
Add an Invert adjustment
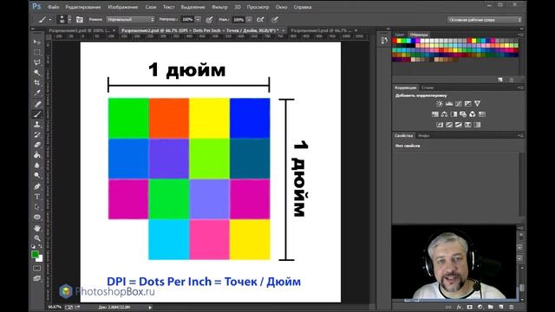(x=440, y=125)
